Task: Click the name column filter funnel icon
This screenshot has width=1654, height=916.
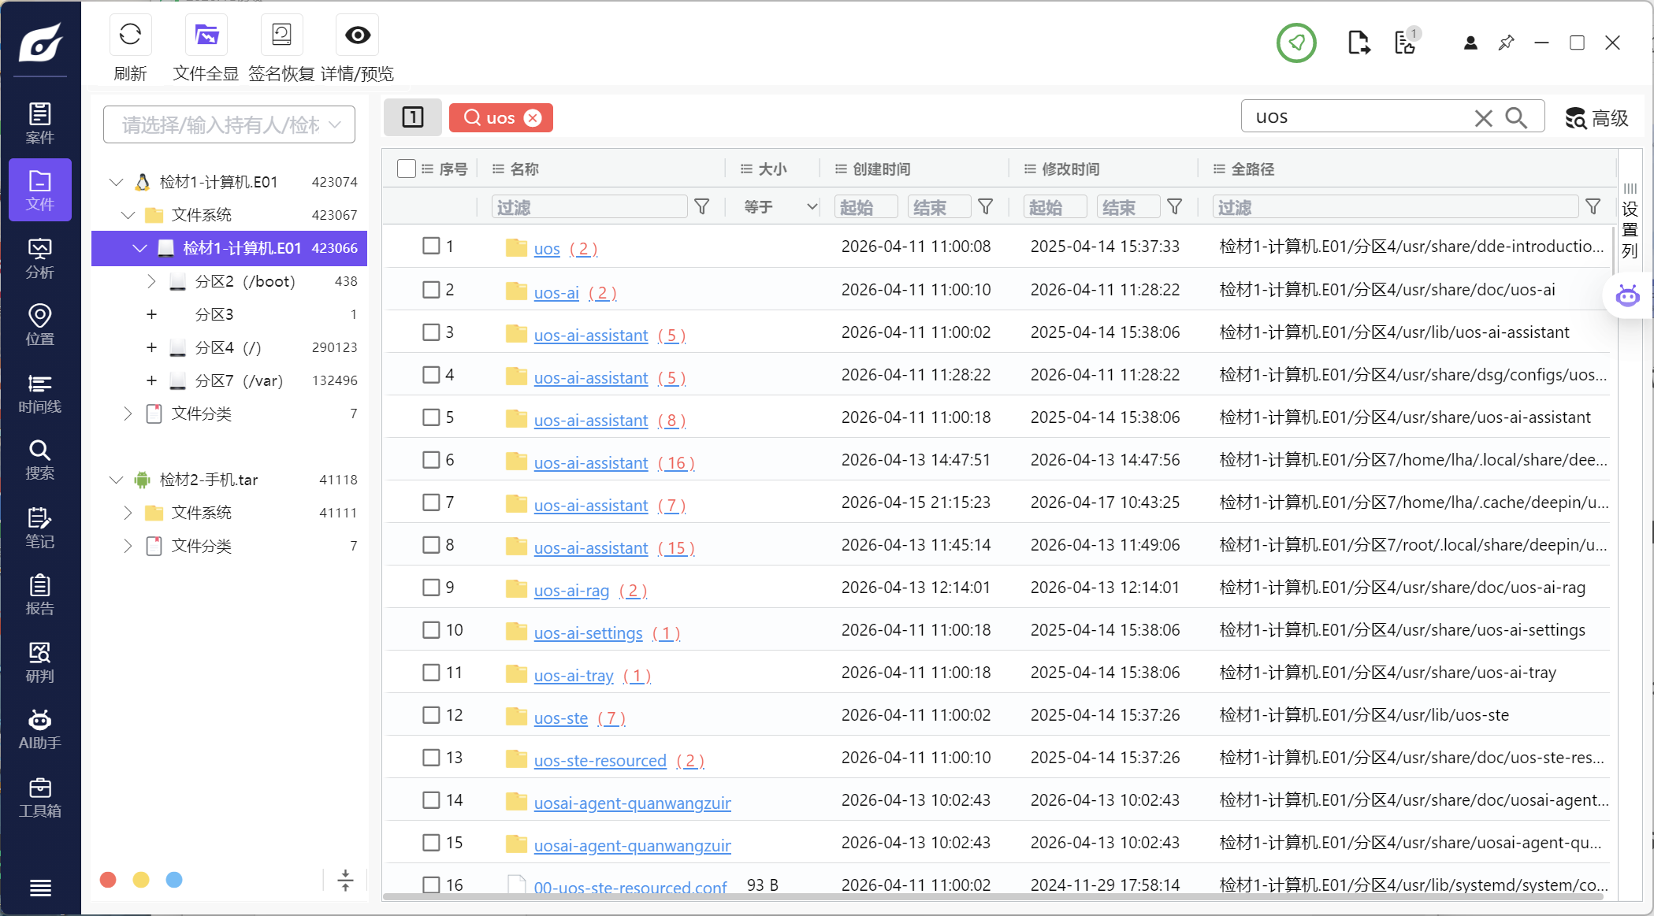Action: click(x=701, y=206)
